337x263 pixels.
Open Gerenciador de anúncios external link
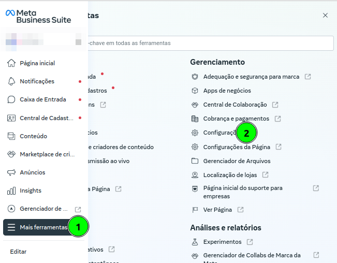coord(78,209)
